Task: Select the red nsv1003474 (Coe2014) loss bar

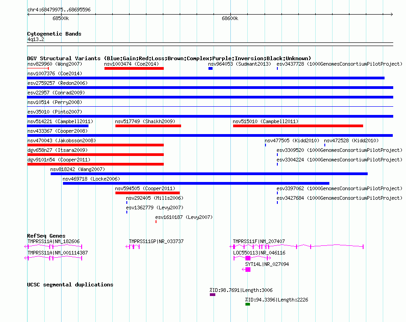Action: 134,68
